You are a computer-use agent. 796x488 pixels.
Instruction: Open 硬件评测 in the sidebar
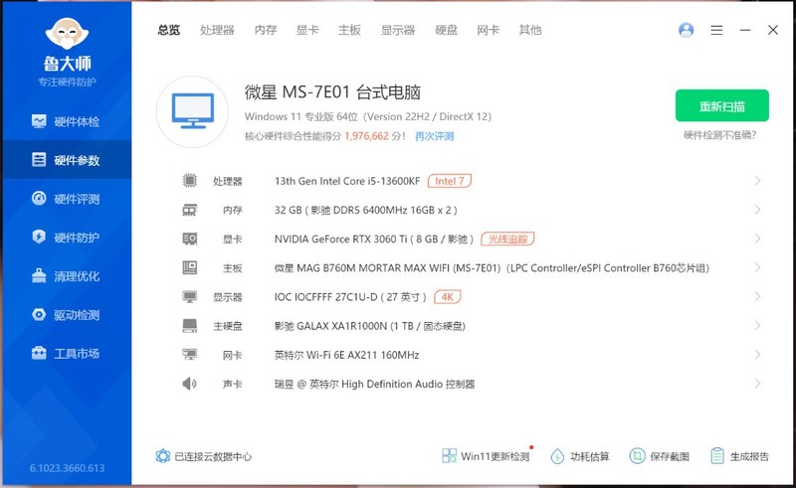tap(66, 199)
